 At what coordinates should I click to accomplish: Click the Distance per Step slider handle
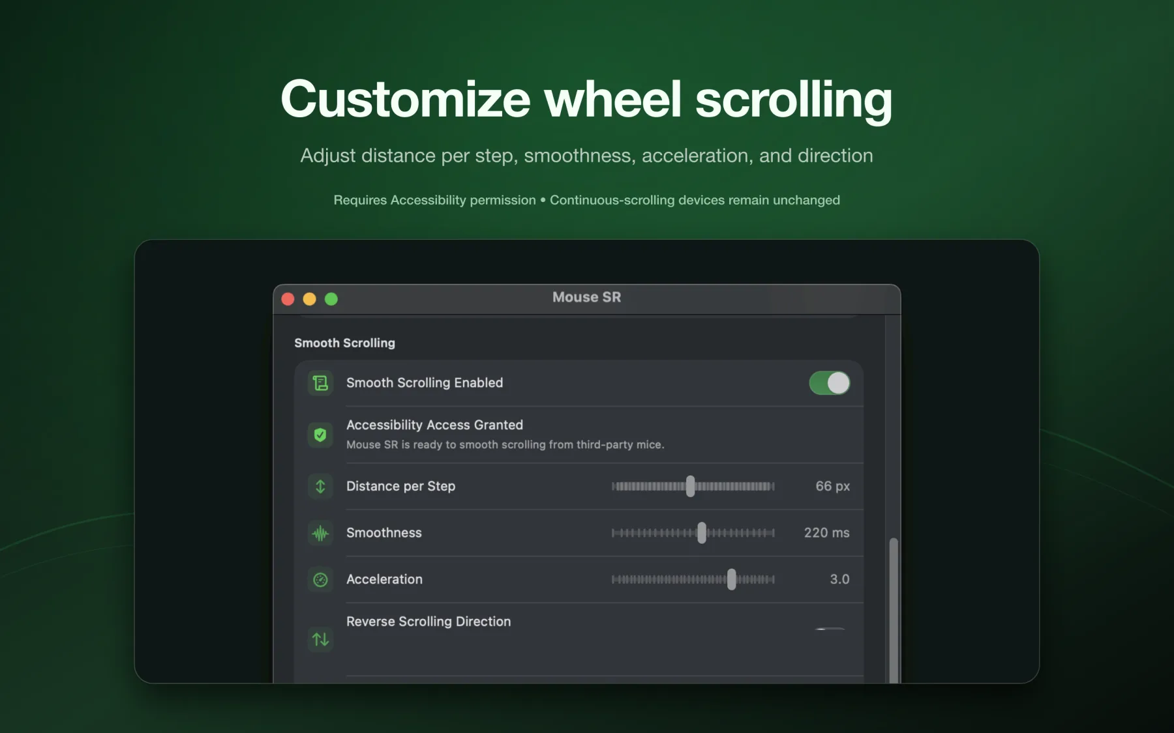[690, 486]
